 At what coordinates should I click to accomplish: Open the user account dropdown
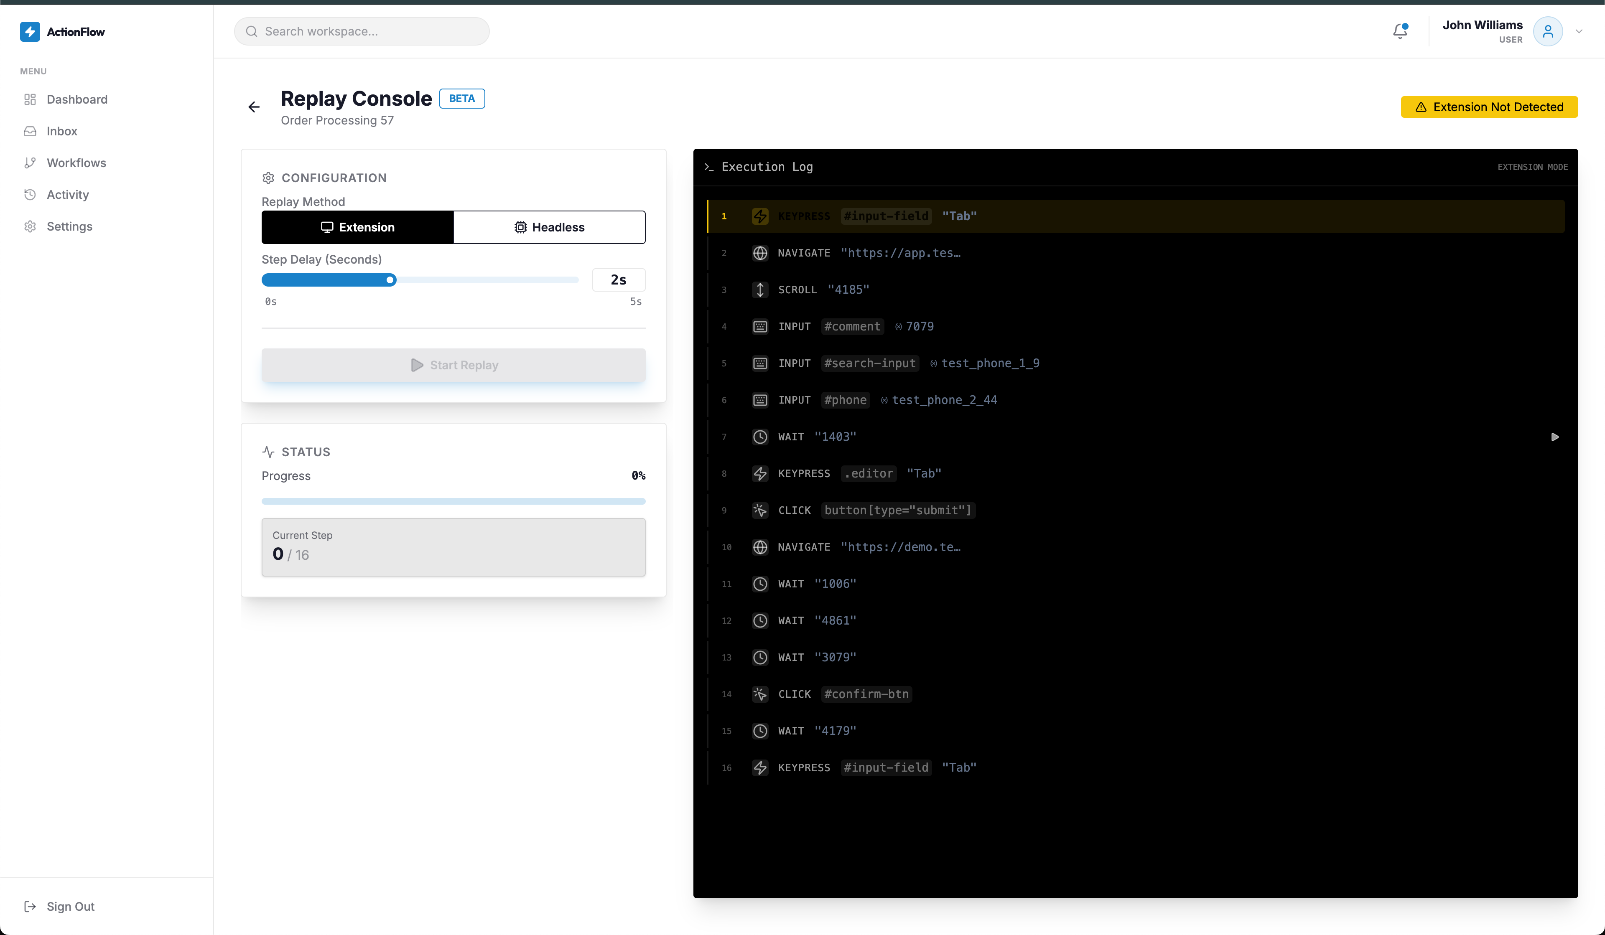(1579, 30)
